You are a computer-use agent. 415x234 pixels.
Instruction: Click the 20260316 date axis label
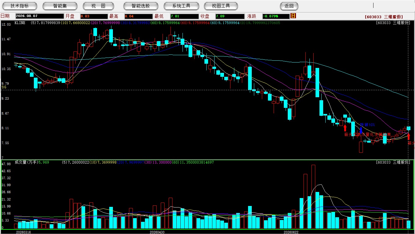point(23,232)
